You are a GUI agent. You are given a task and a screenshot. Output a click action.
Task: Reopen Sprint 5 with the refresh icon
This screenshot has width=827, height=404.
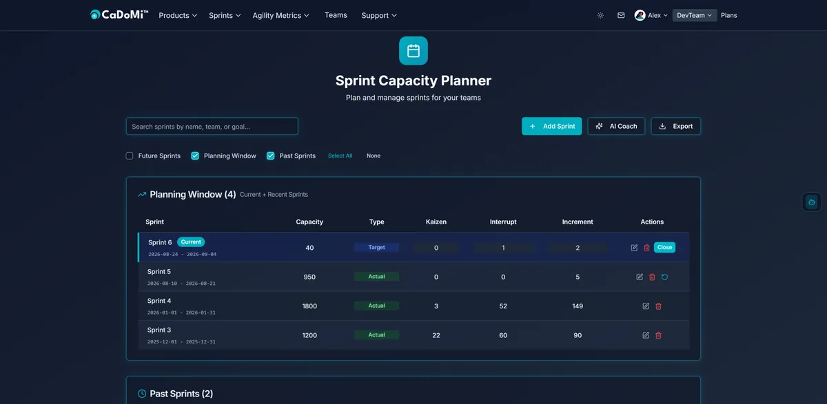(x=665, y=277)
